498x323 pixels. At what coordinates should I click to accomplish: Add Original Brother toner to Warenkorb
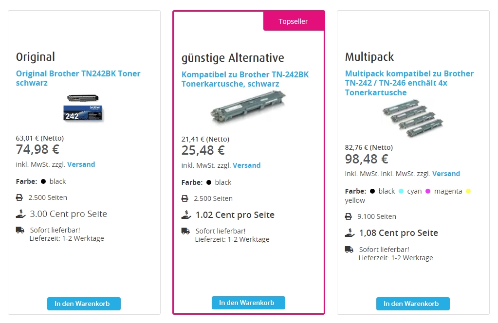[84, 304]
